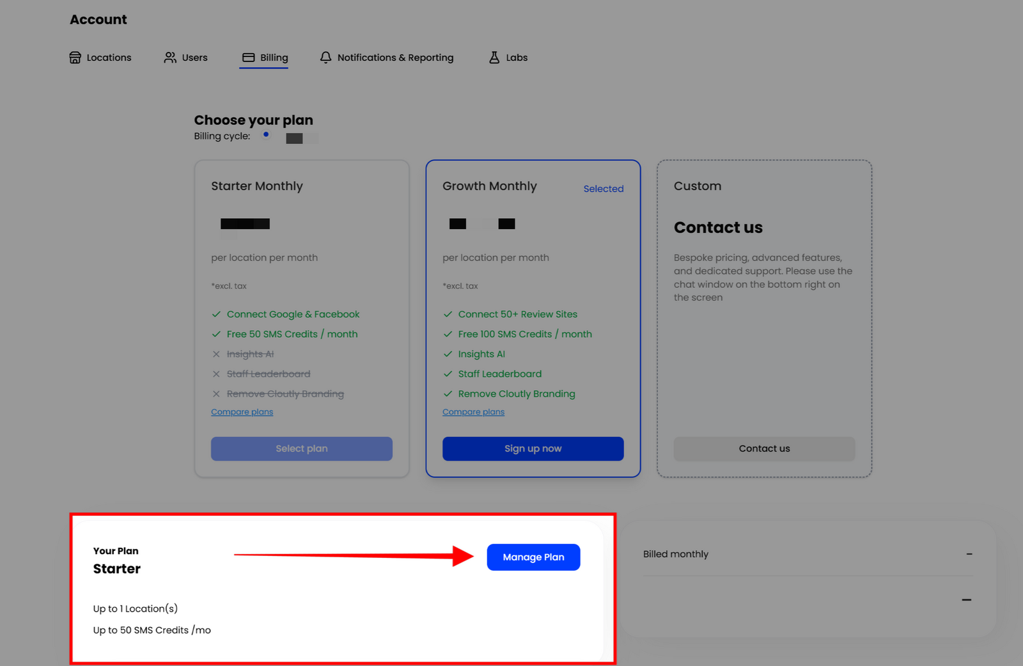Click the X icon beside crossed-out Staff Leaderboard
Viewport: 1023px width, 666px height.
[x=216, y=374]
